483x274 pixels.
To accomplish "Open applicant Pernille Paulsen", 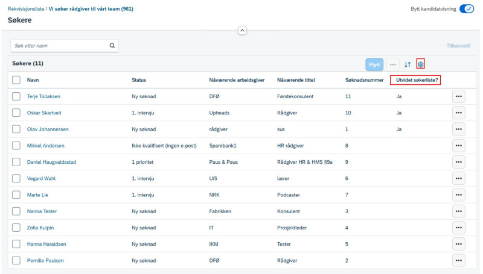I will pos(45,261).
